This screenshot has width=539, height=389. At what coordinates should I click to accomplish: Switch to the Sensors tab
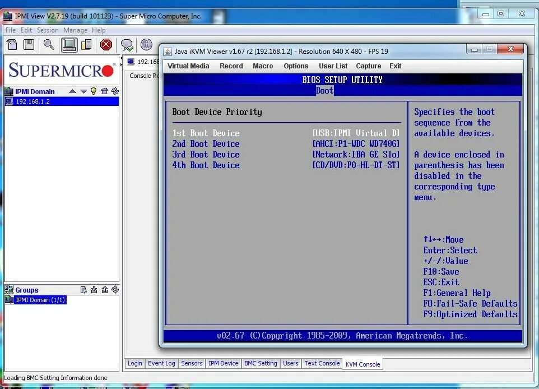click(192, 363)
